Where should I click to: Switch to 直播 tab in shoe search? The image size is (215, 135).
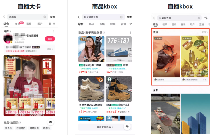click(x=102, y=24)
